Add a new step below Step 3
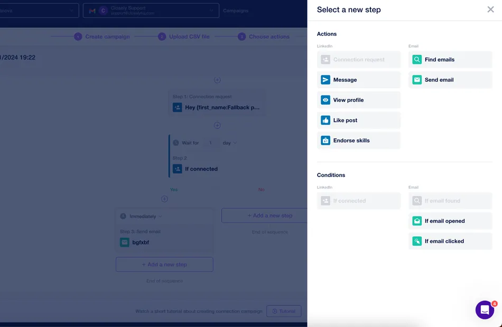The width and height of the screenshot is (502, 327). coord(164,264)
